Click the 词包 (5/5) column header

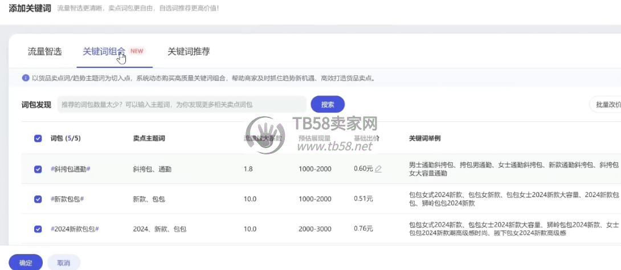[x=66, y=138]
